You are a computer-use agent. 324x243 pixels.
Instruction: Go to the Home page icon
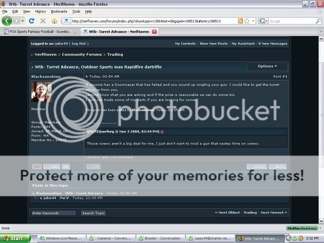tap(54, 21)
